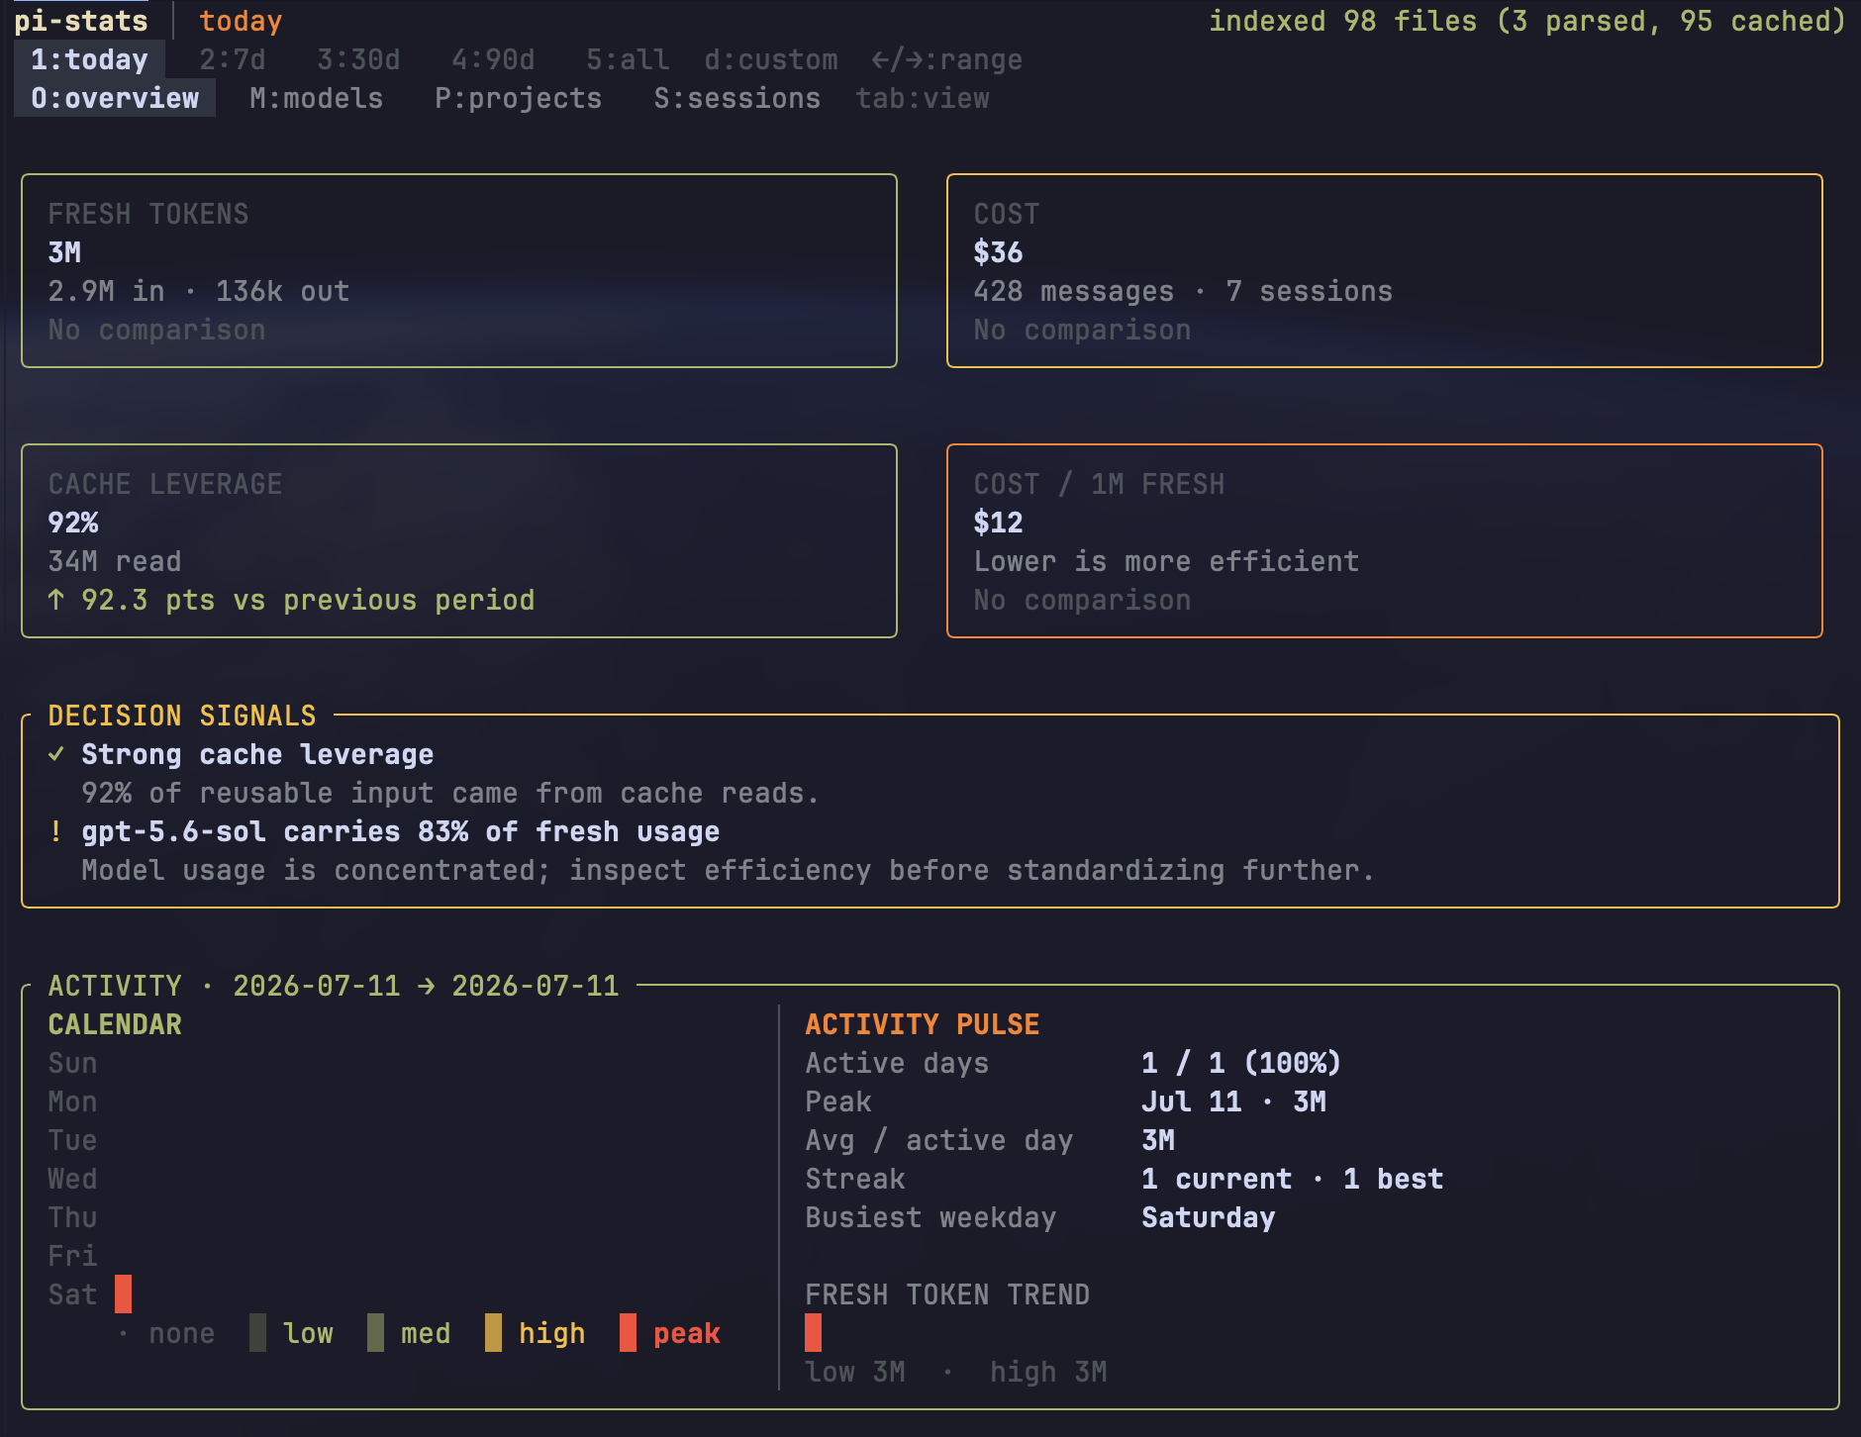The height and width of the screenshot is (1437, 1861).
Task: Open the P:projects view
Action: [519, 98]
